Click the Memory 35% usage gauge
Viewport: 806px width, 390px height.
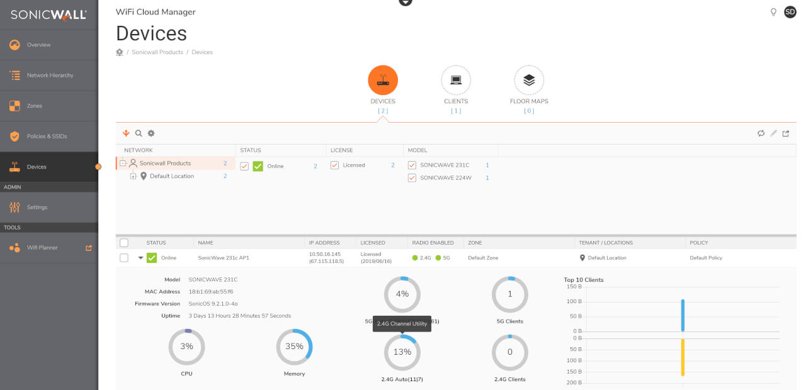294,347
